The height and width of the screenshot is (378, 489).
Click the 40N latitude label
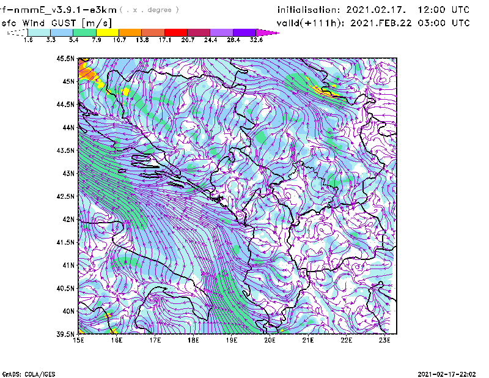[x=68, y=311]
